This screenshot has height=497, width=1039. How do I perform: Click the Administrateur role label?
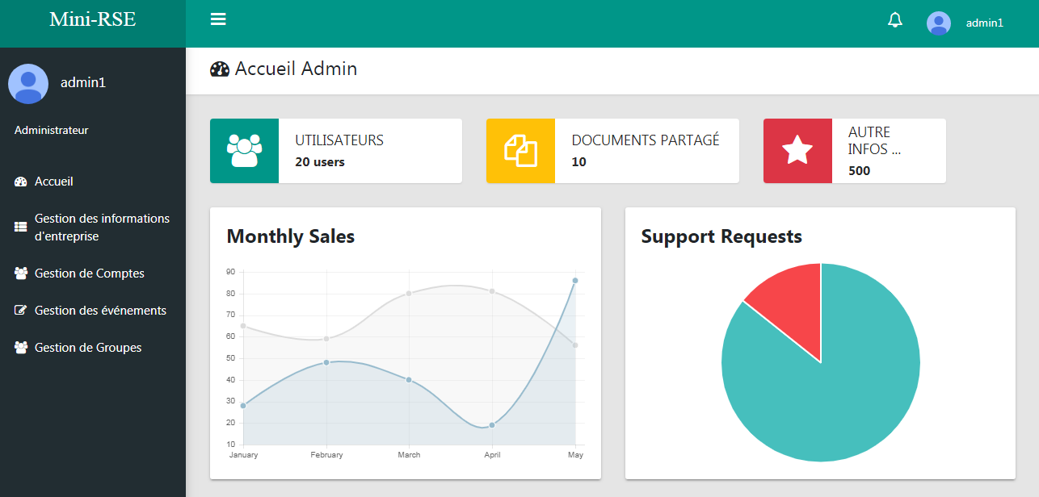pyautogui.click(x=52, y=130)
